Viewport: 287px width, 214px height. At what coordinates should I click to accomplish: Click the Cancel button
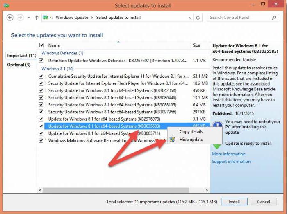(264, 202)
